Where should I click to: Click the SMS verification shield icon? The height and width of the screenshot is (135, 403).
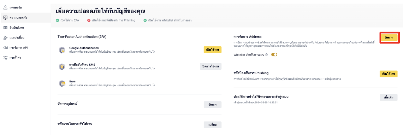pos(62,67)
